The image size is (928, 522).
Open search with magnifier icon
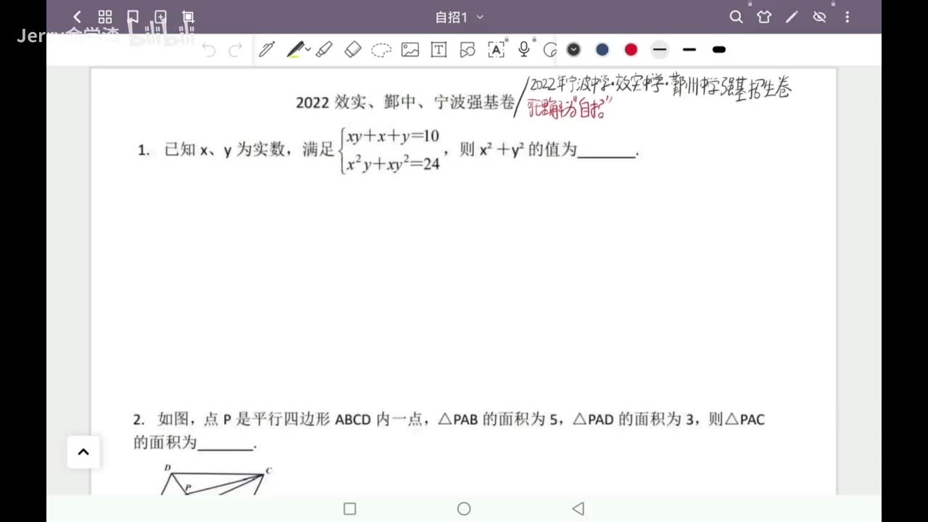pos(736,17)
